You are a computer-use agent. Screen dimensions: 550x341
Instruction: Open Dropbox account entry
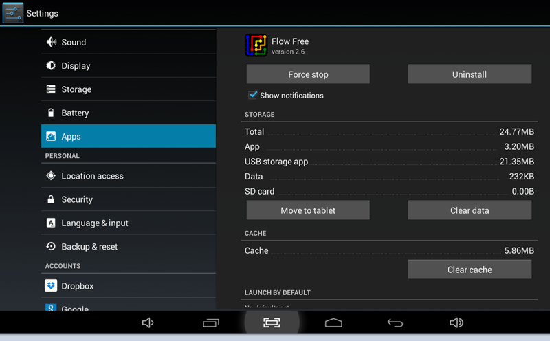tap(129, 285)
